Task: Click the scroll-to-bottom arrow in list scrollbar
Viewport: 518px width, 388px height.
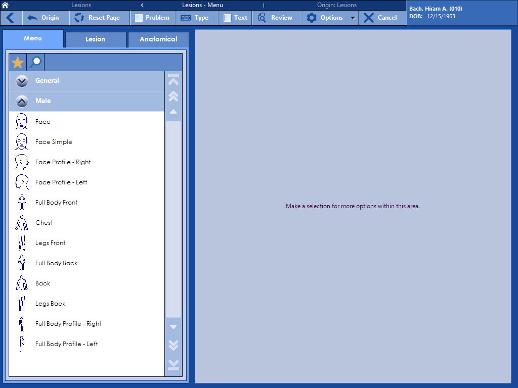Action: coord(174,364)
